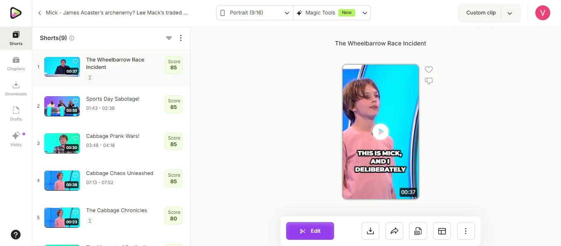Image resolution: width=561 pixels, height=246 pixels.
Task: Open the user avatar V menu
Action: (x=543, y=13)
